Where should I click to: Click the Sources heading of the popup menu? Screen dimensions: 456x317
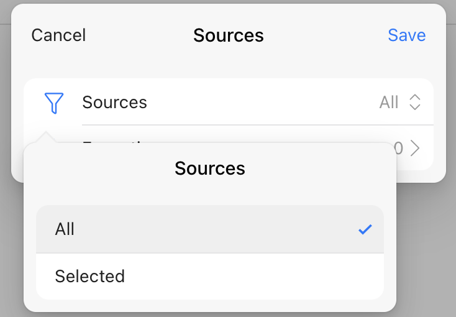click(x=210, y=168)
